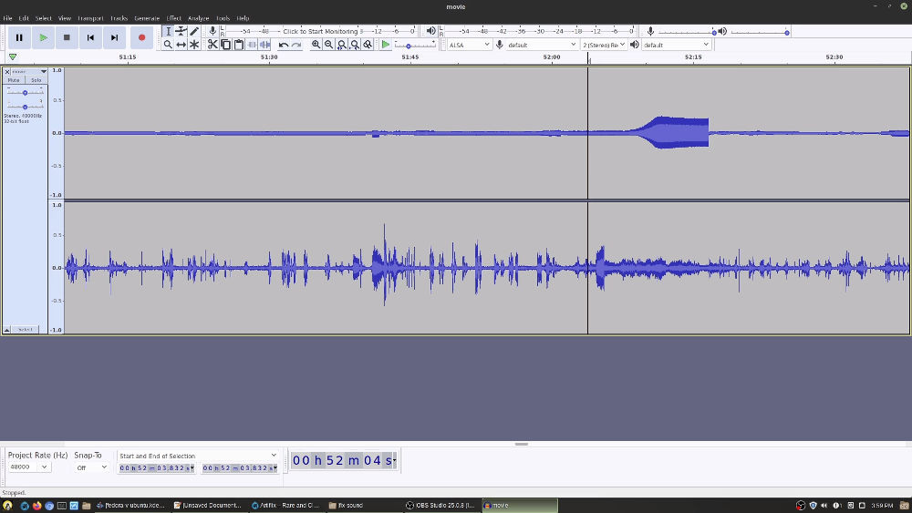Open the Tracks menu
This screenshot has width=912, height=513.
click(119, 18)
